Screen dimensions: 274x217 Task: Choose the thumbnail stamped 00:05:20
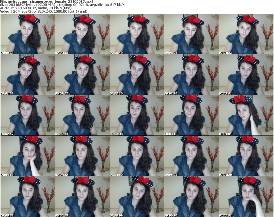point(246,156)
